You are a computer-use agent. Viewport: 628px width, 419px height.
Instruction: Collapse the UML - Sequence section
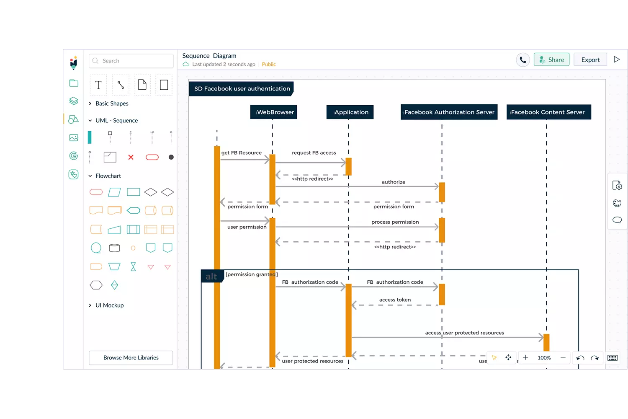click(x=113, y=120)
